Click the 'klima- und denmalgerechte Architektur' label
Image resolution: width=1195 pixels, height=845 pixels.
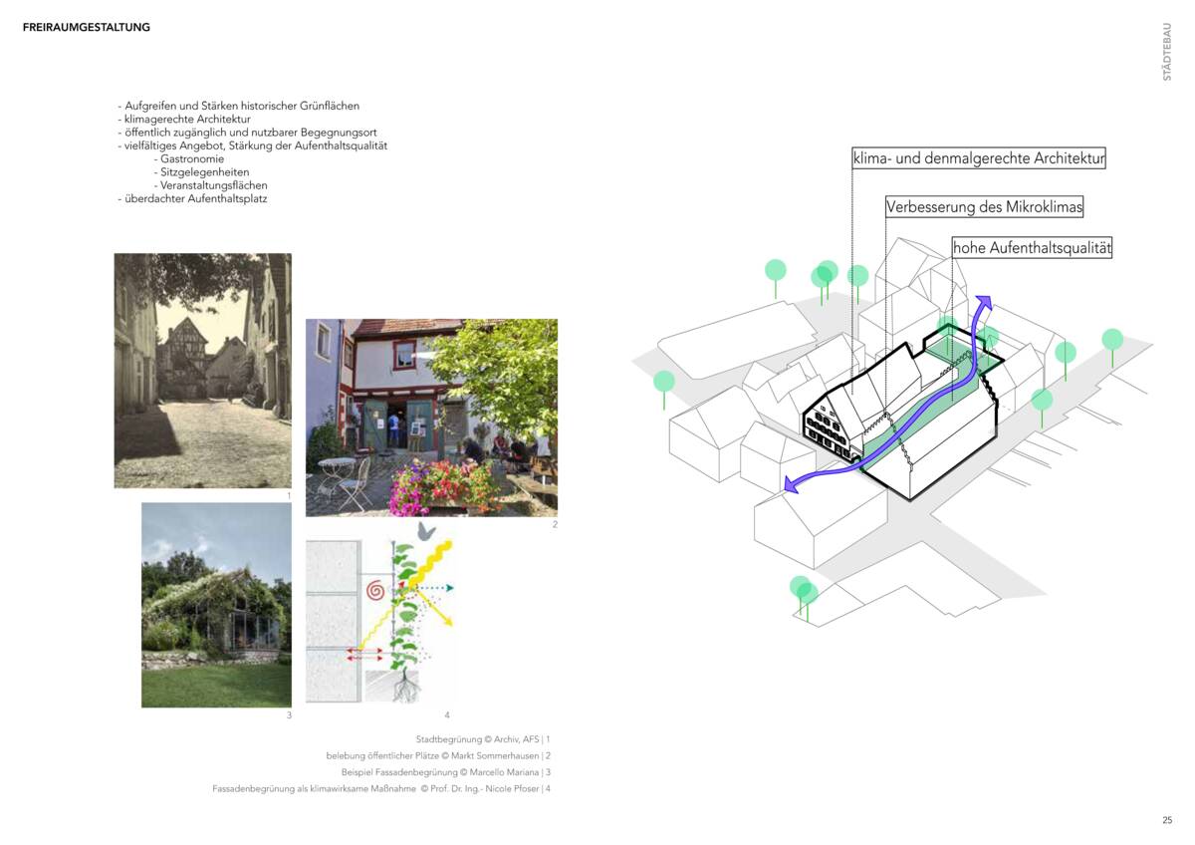[x=979, y=158]
